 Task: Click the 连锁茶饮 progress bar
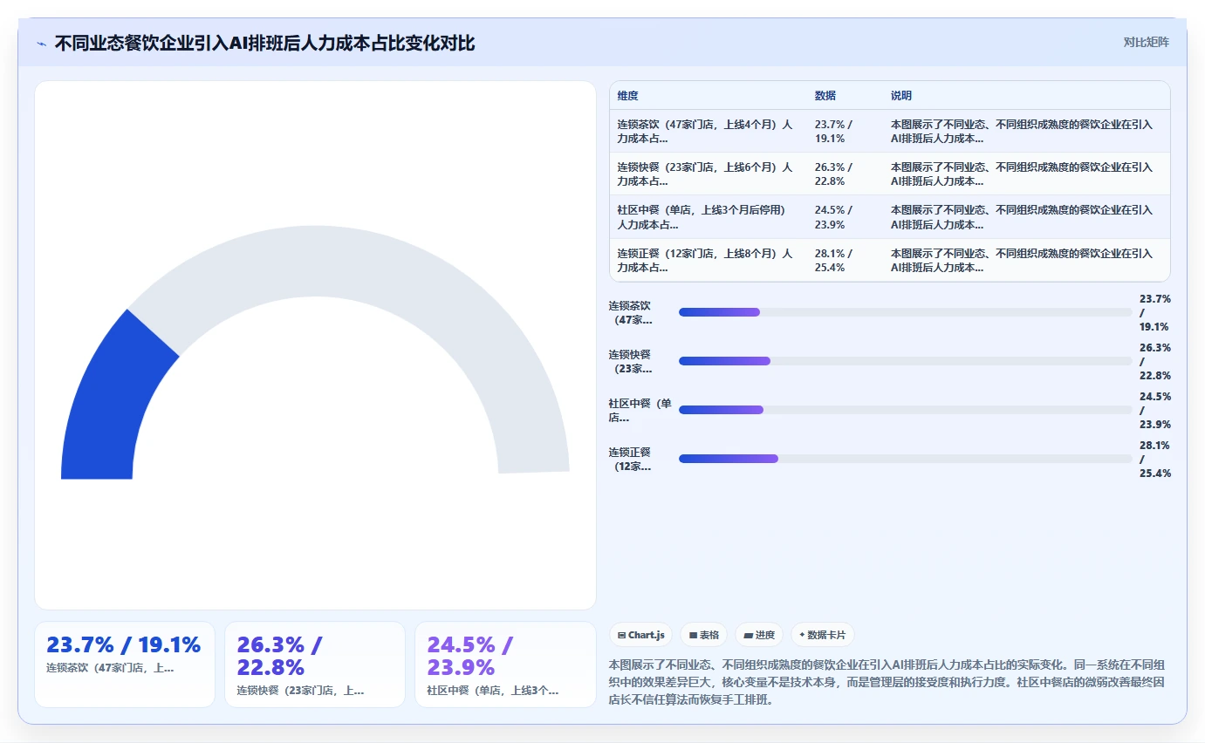point(905,312)
